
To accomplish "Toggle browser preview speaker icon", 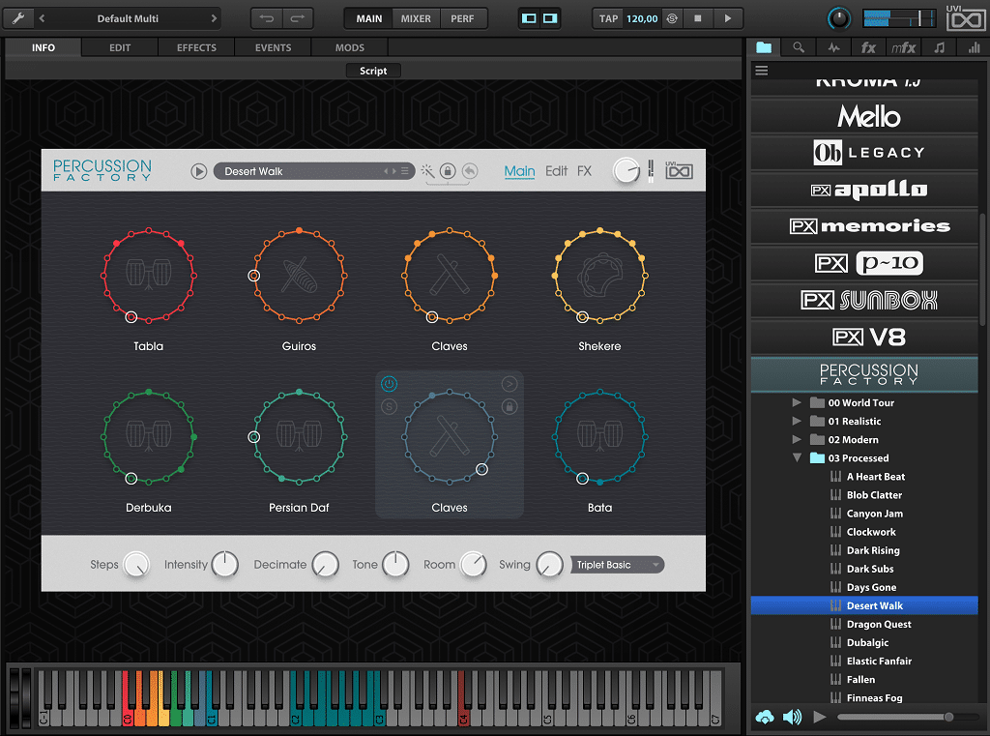I will [x=792, y=717].
